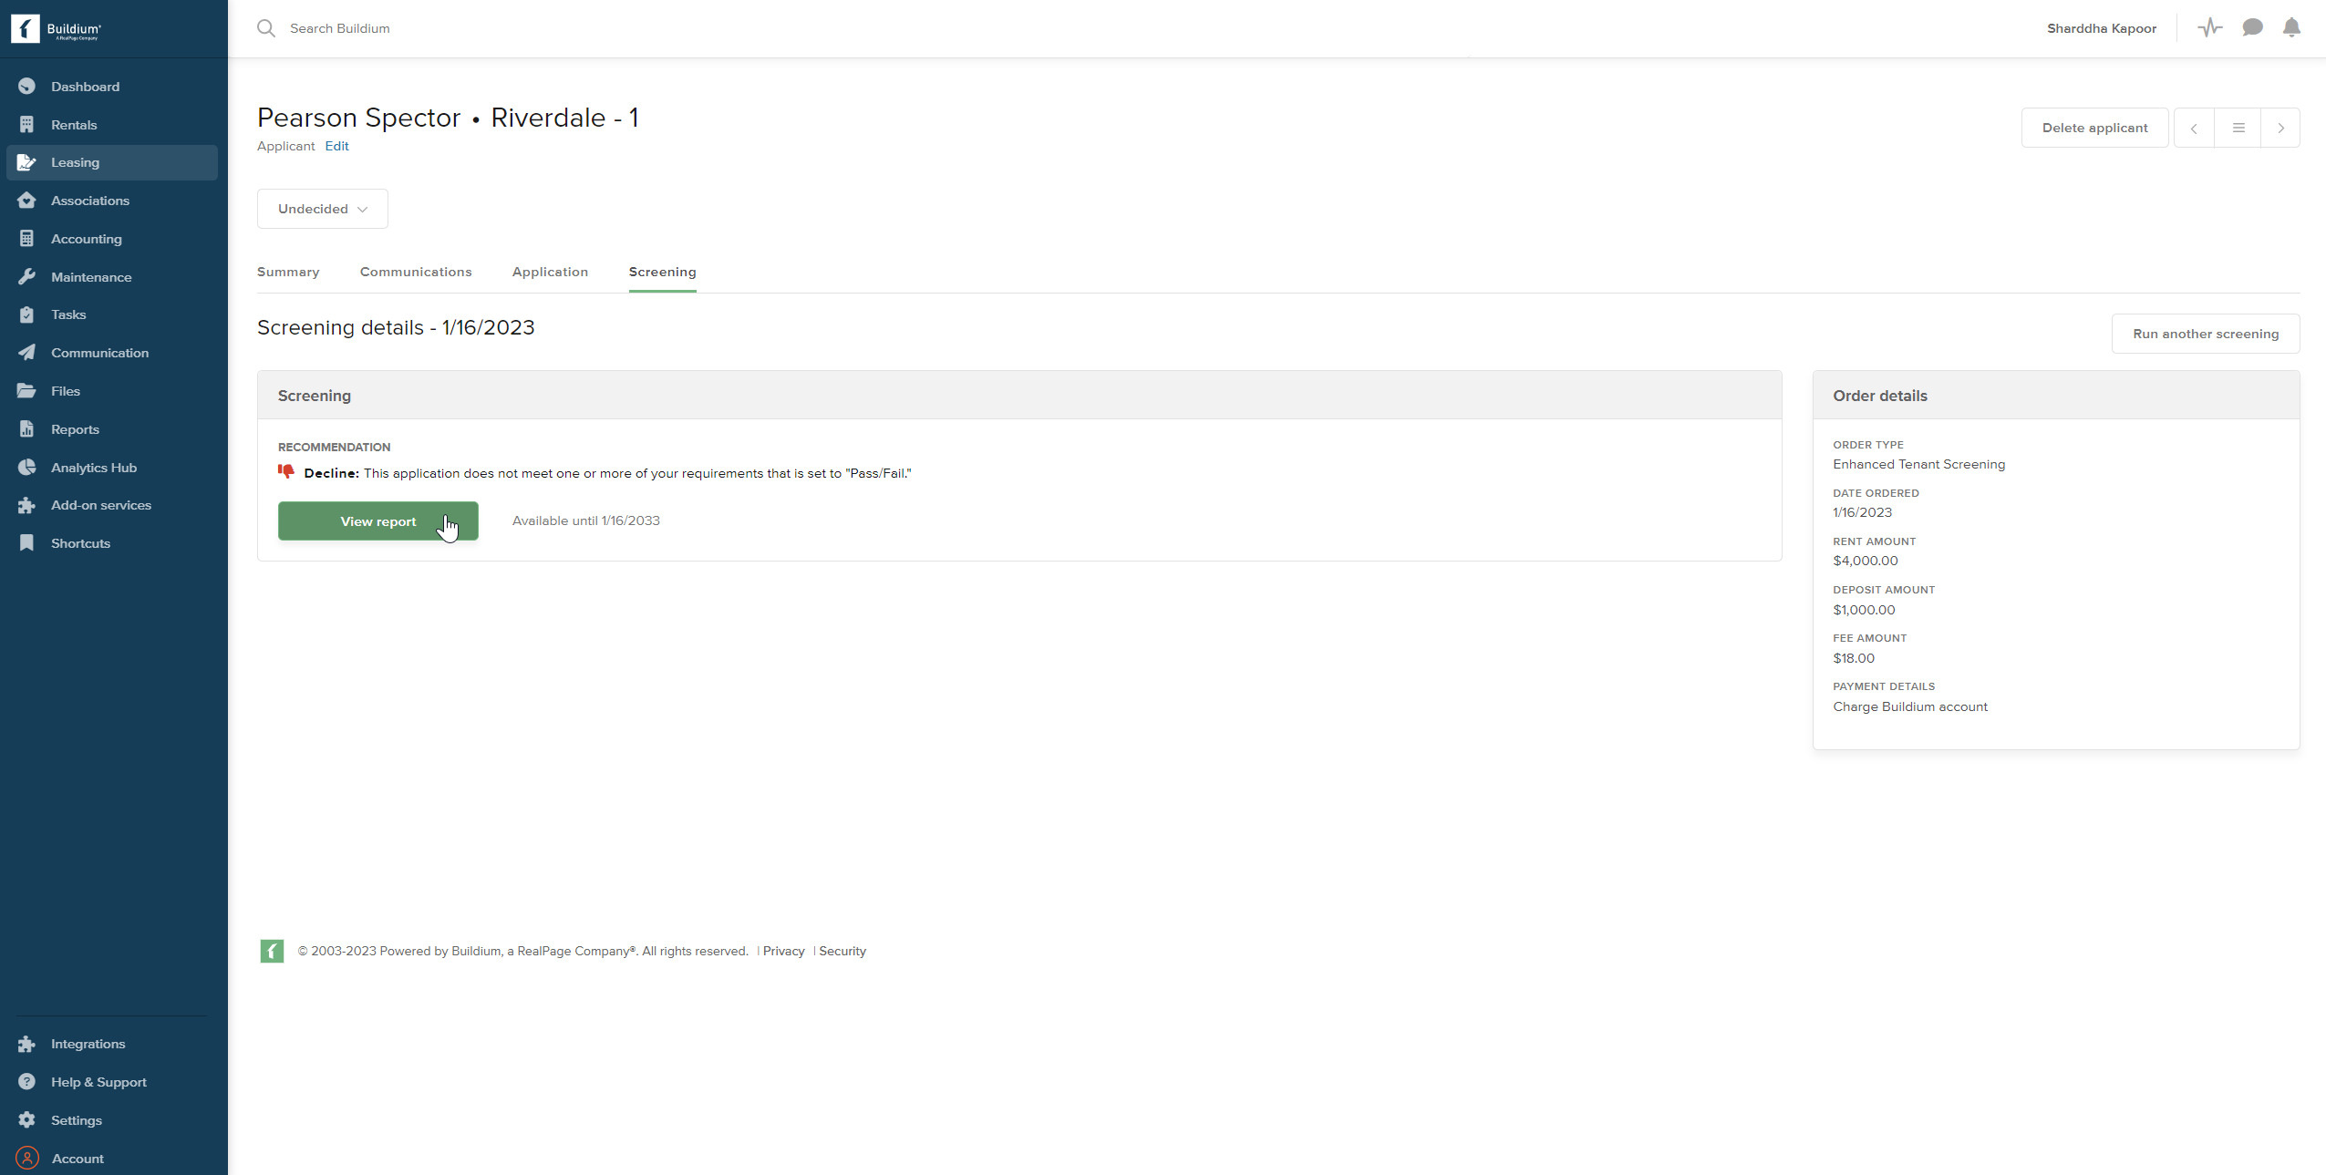Click the Maintenance wrench icon

[x=27, y=277]
